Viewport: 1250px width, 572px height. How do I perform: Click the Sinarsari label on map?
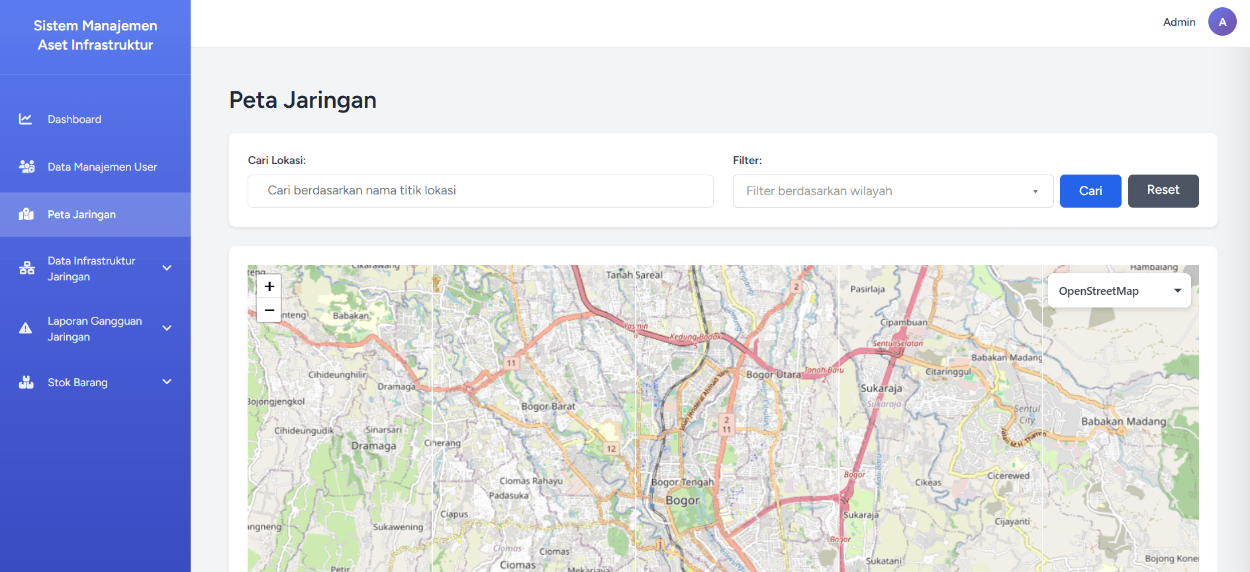click(383, 429)
